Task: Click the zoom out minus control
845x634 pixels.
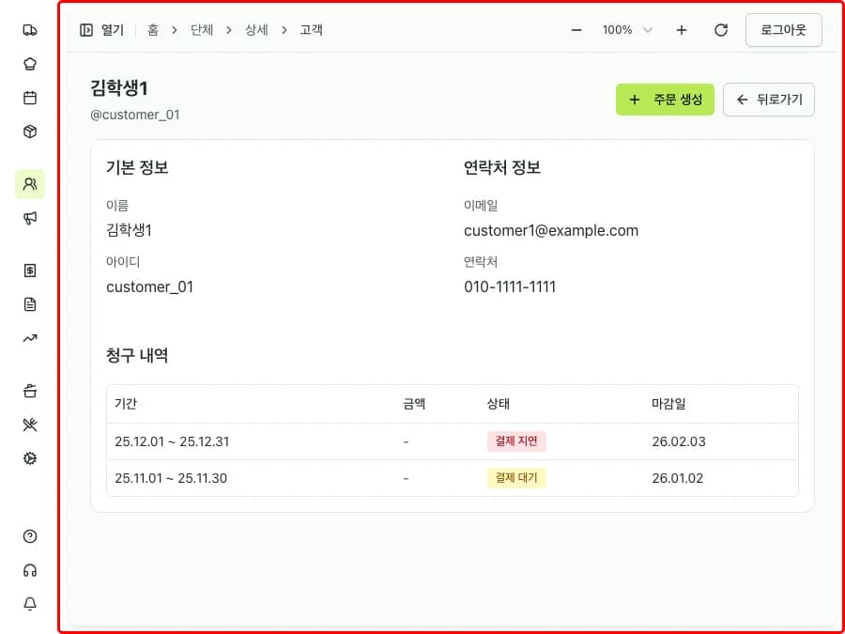Action: click(576, 29)
